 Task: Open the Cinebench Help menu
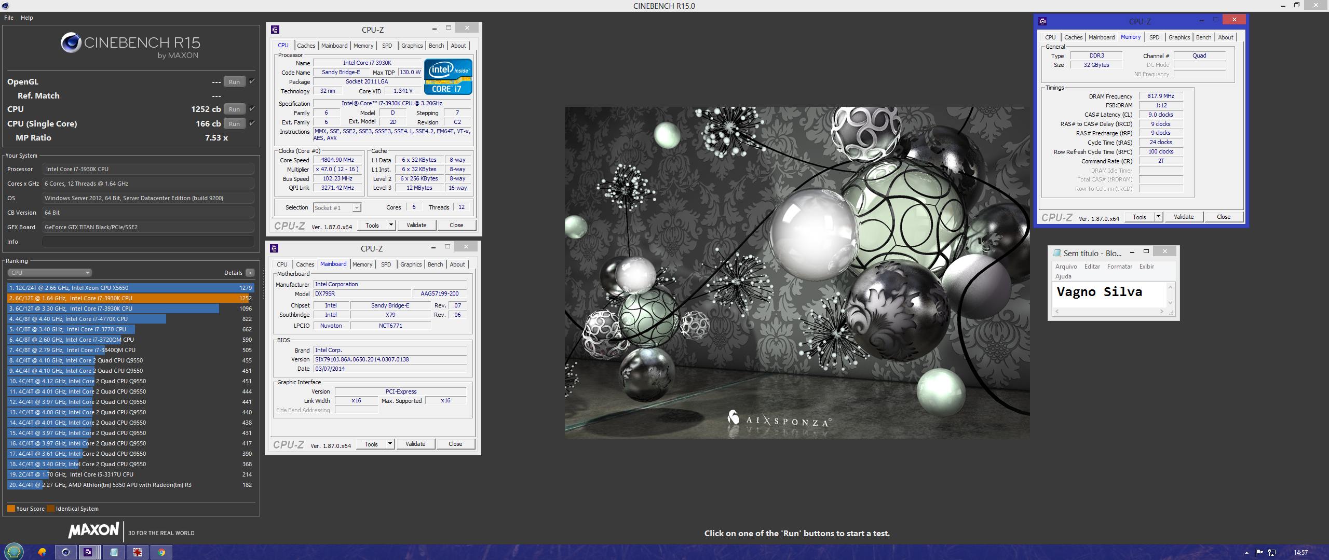[x=27, y=18]
